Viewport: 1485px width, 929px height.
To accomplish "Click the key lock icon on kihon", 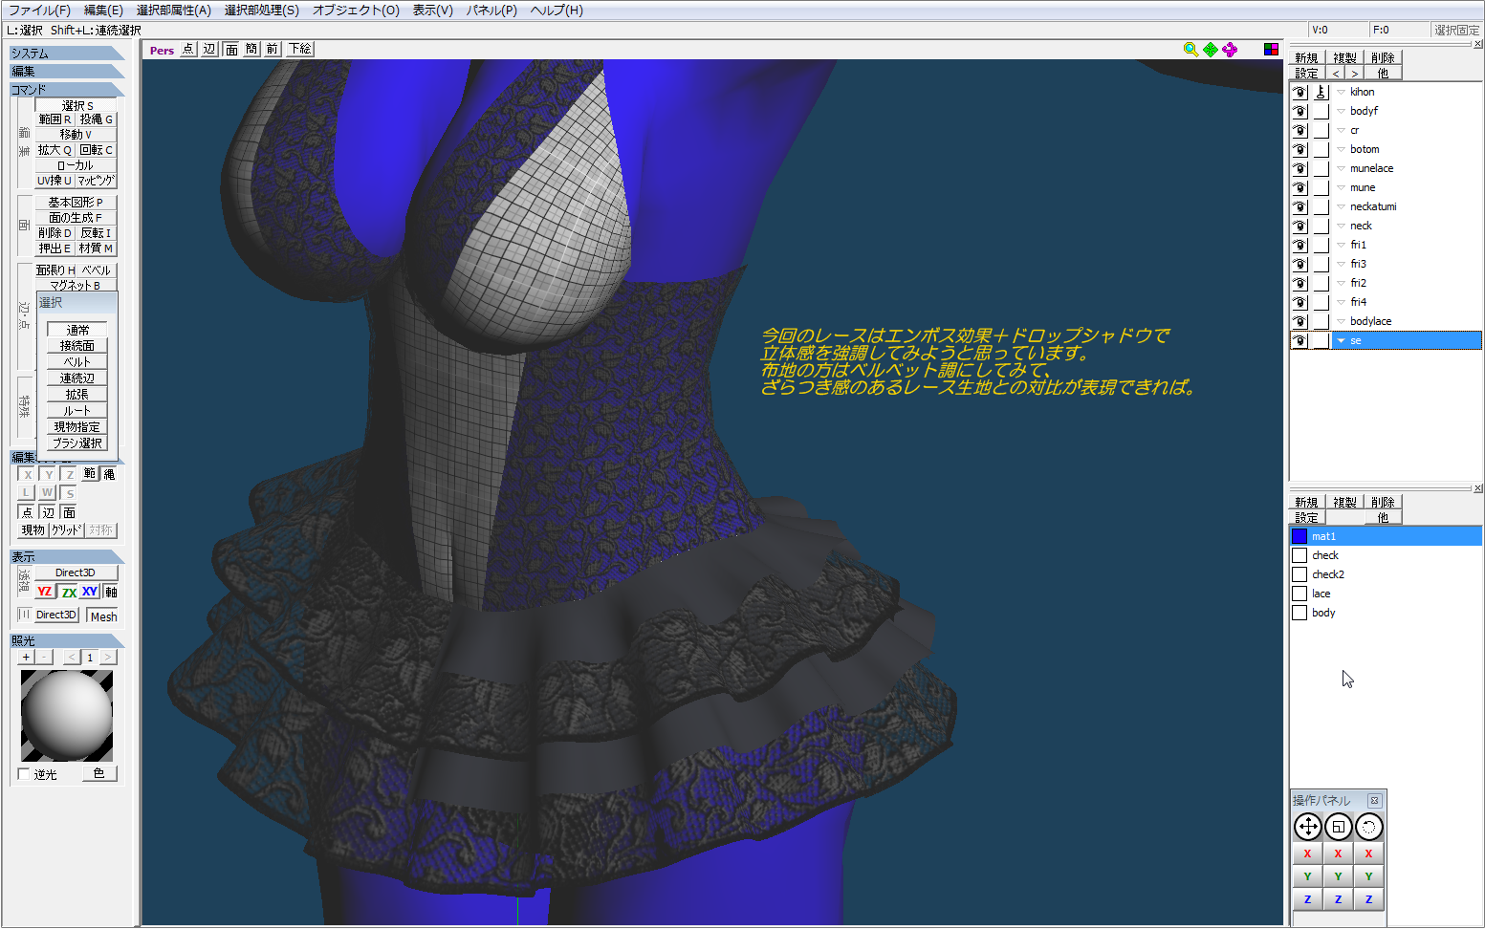I will click(x=1321, y=93).
